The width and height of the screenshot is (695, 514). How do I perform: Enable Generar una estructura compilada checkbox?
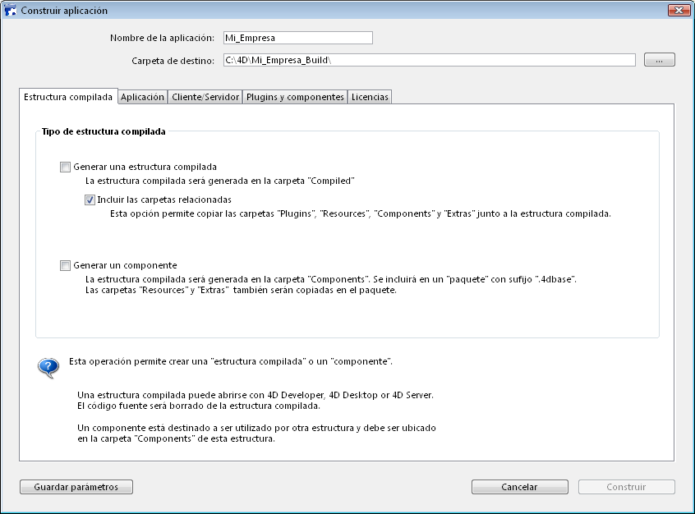click(x=65, y=167)
